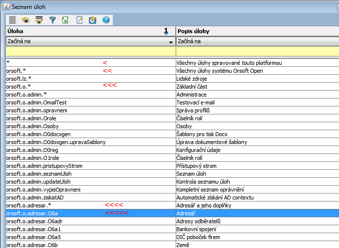Click the list lines icon in toolbar

12,20
